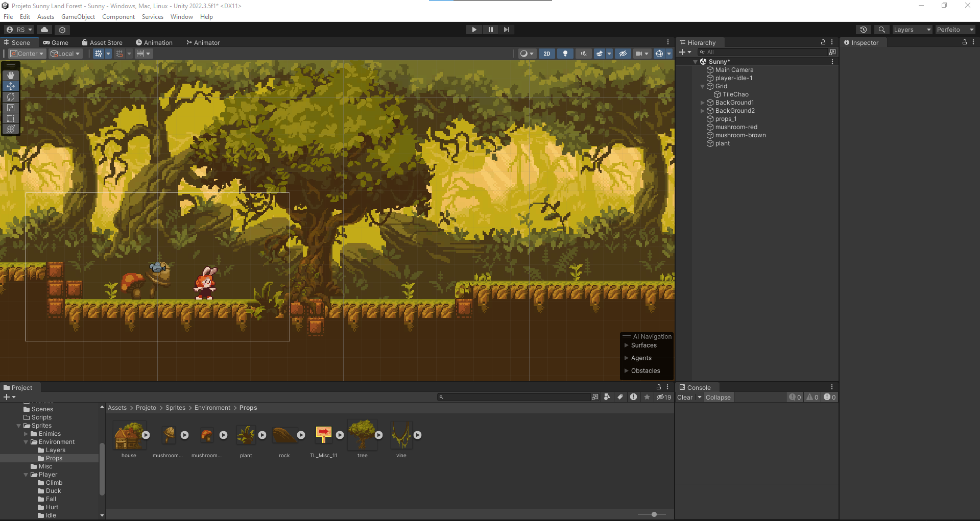Expand BackGround1 in Hierarchy
Image resolution: width=980 pixels, height=521 pixels.
click(x=703, y=103)
